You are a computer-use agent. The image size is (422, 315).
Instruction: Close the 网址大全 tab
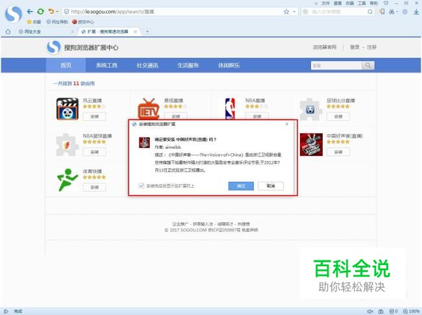click(72, 32)
